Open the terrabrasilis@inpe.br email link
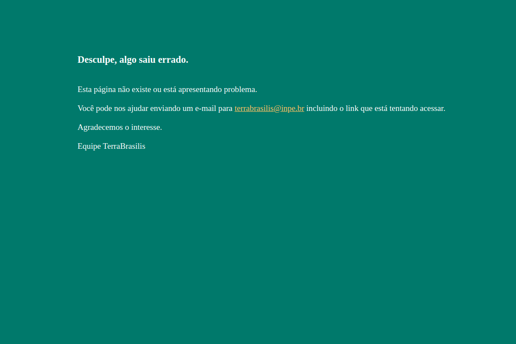 269,108
